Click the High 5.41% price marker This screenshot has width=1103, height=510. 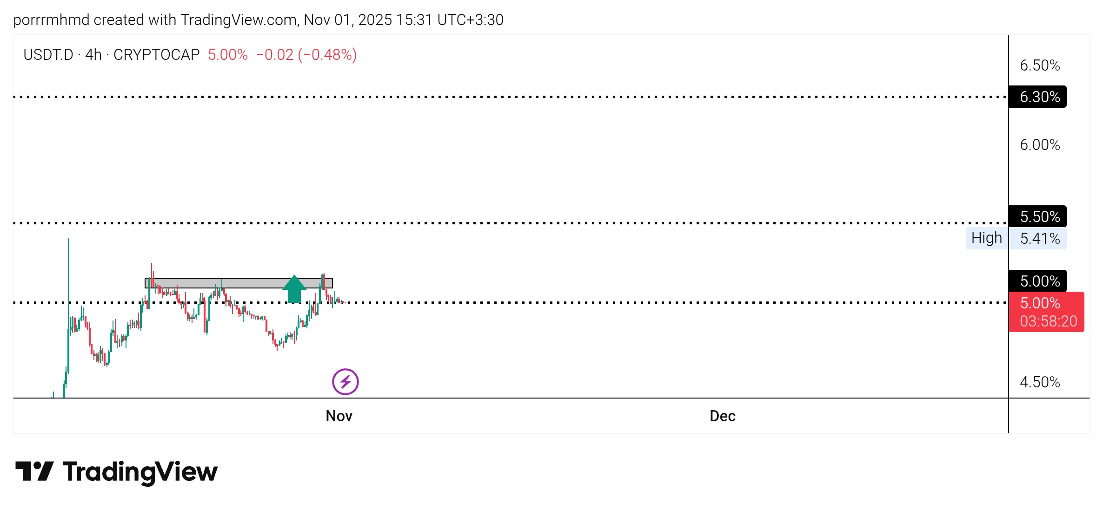pos(1016,238)
